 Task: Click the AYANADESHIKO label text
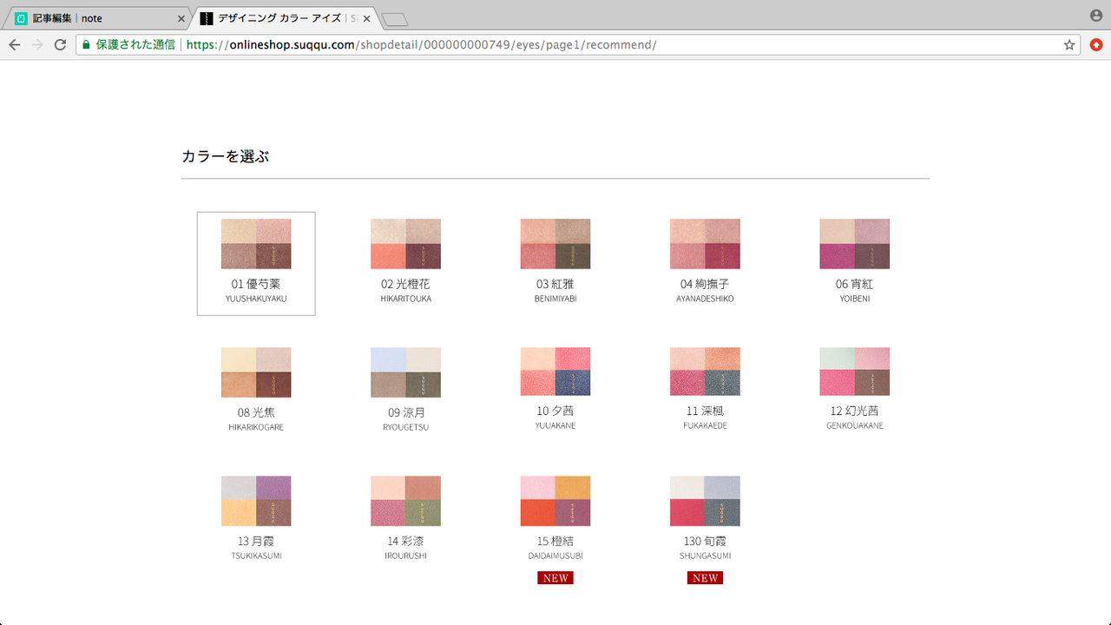click(705, 299)
